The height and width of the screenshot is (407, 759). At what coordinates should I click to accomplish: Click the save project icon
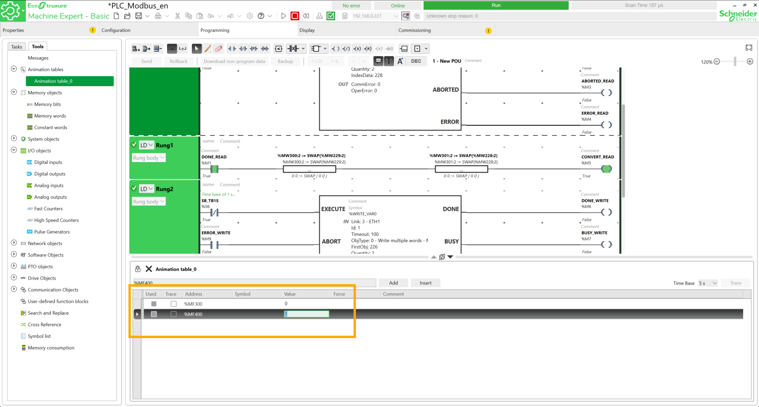coord(139,16)
